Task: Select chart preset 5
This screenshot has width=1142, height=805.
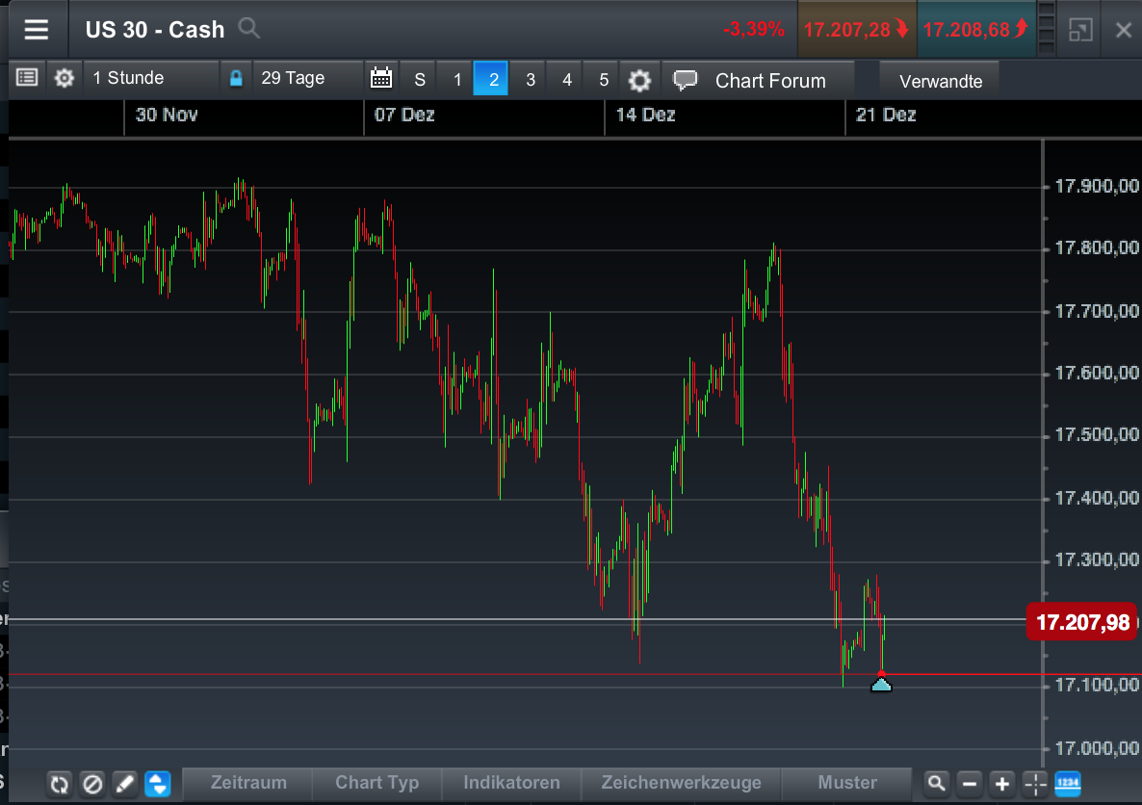Action: pyautogui.click(x=604, y=79)
